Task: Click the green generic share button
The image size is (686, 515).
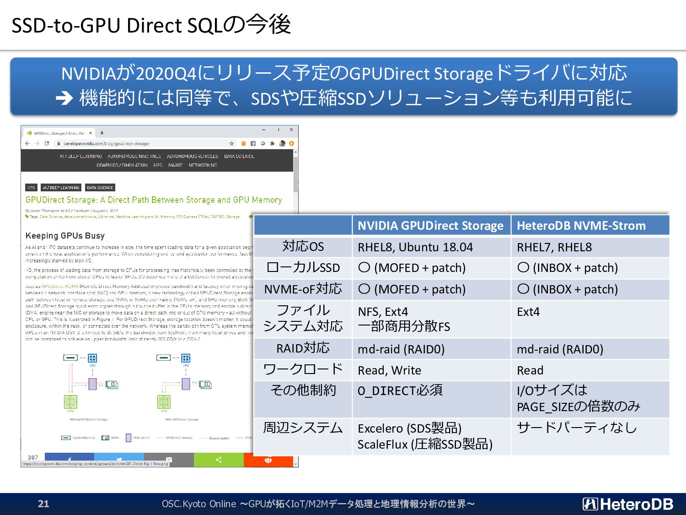Action: point(219,460)
